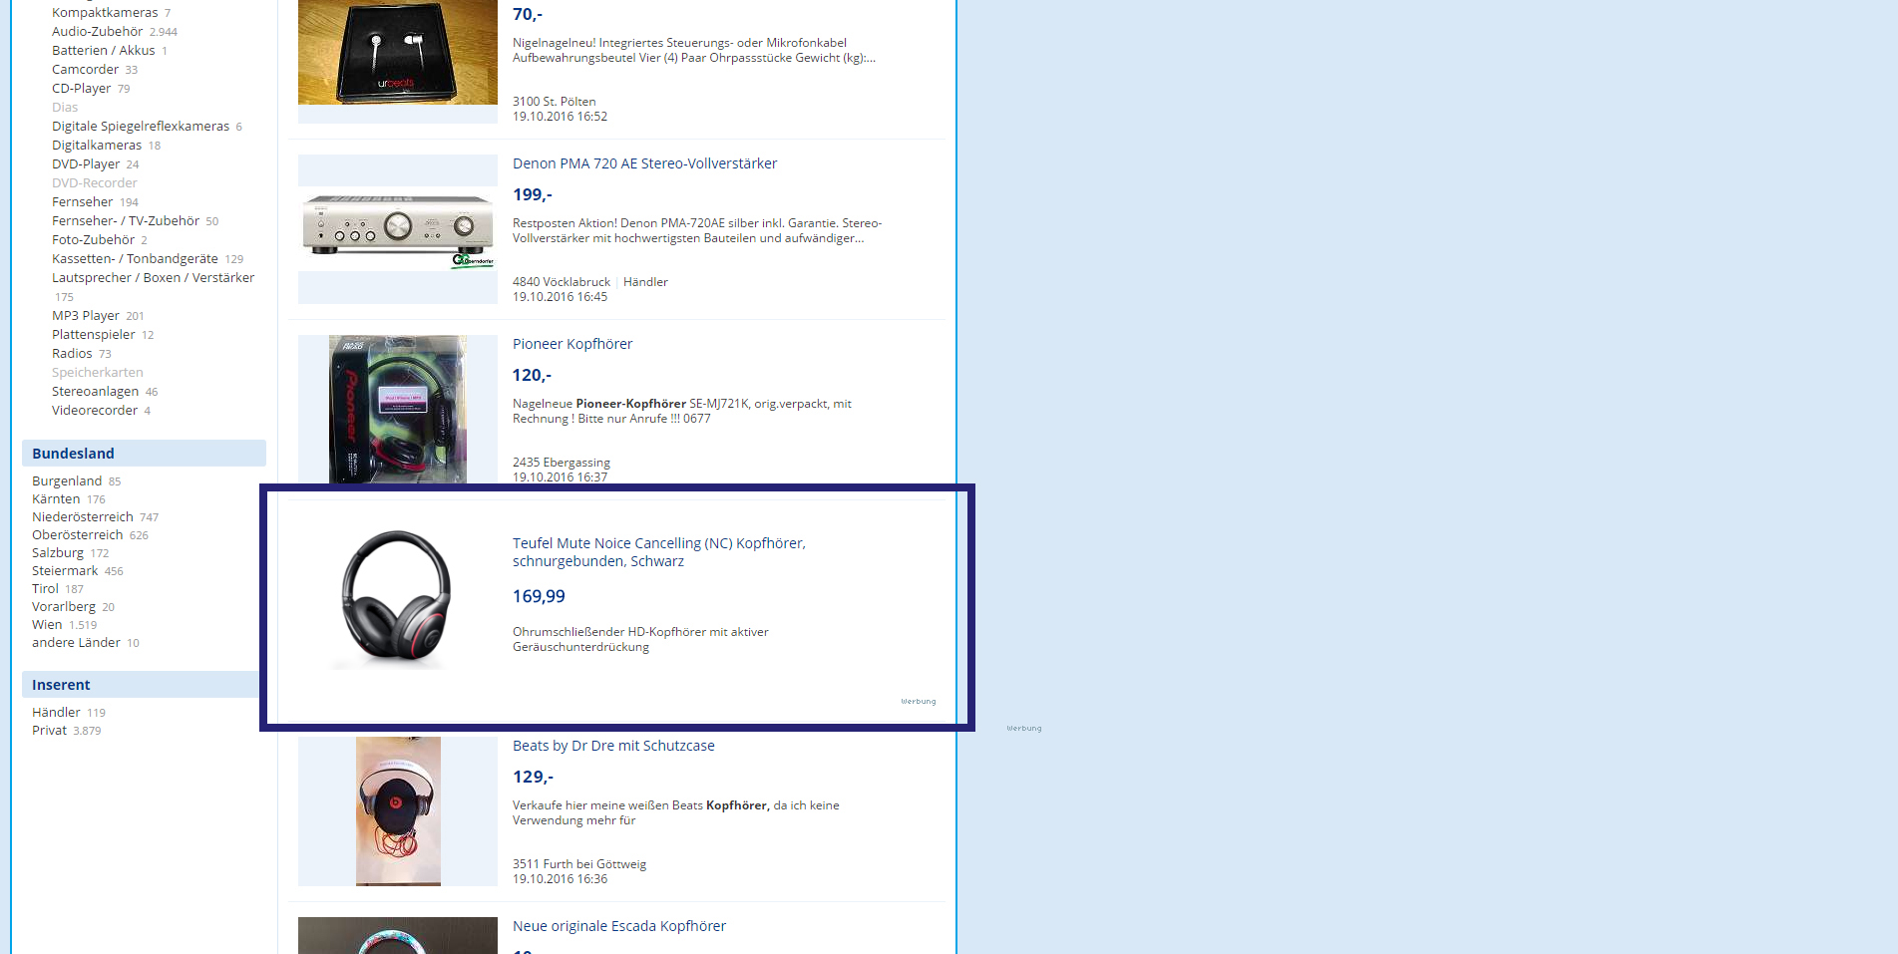
Task: Filter listings by Niederösterreich
Action: 82,517
